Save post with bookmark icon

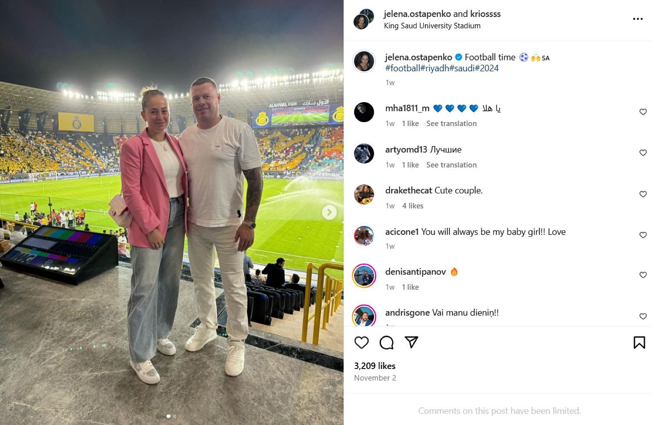[639, 342]
